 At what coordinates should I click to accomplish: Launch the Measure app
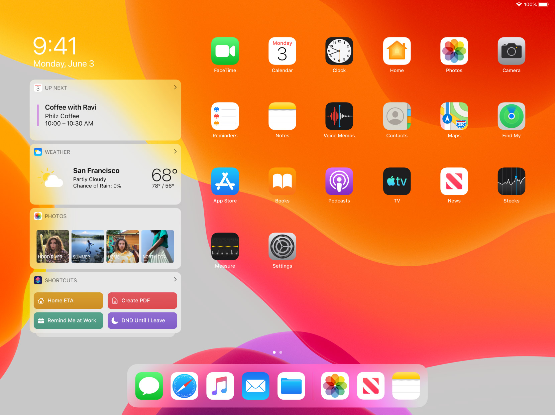[225, 247]
